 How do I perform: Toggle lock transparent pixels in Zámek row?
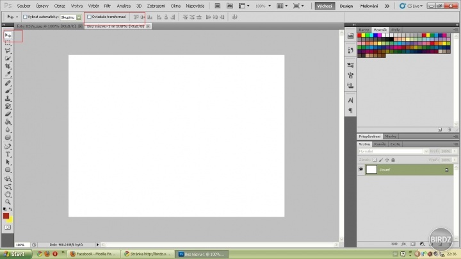(375, 160)
